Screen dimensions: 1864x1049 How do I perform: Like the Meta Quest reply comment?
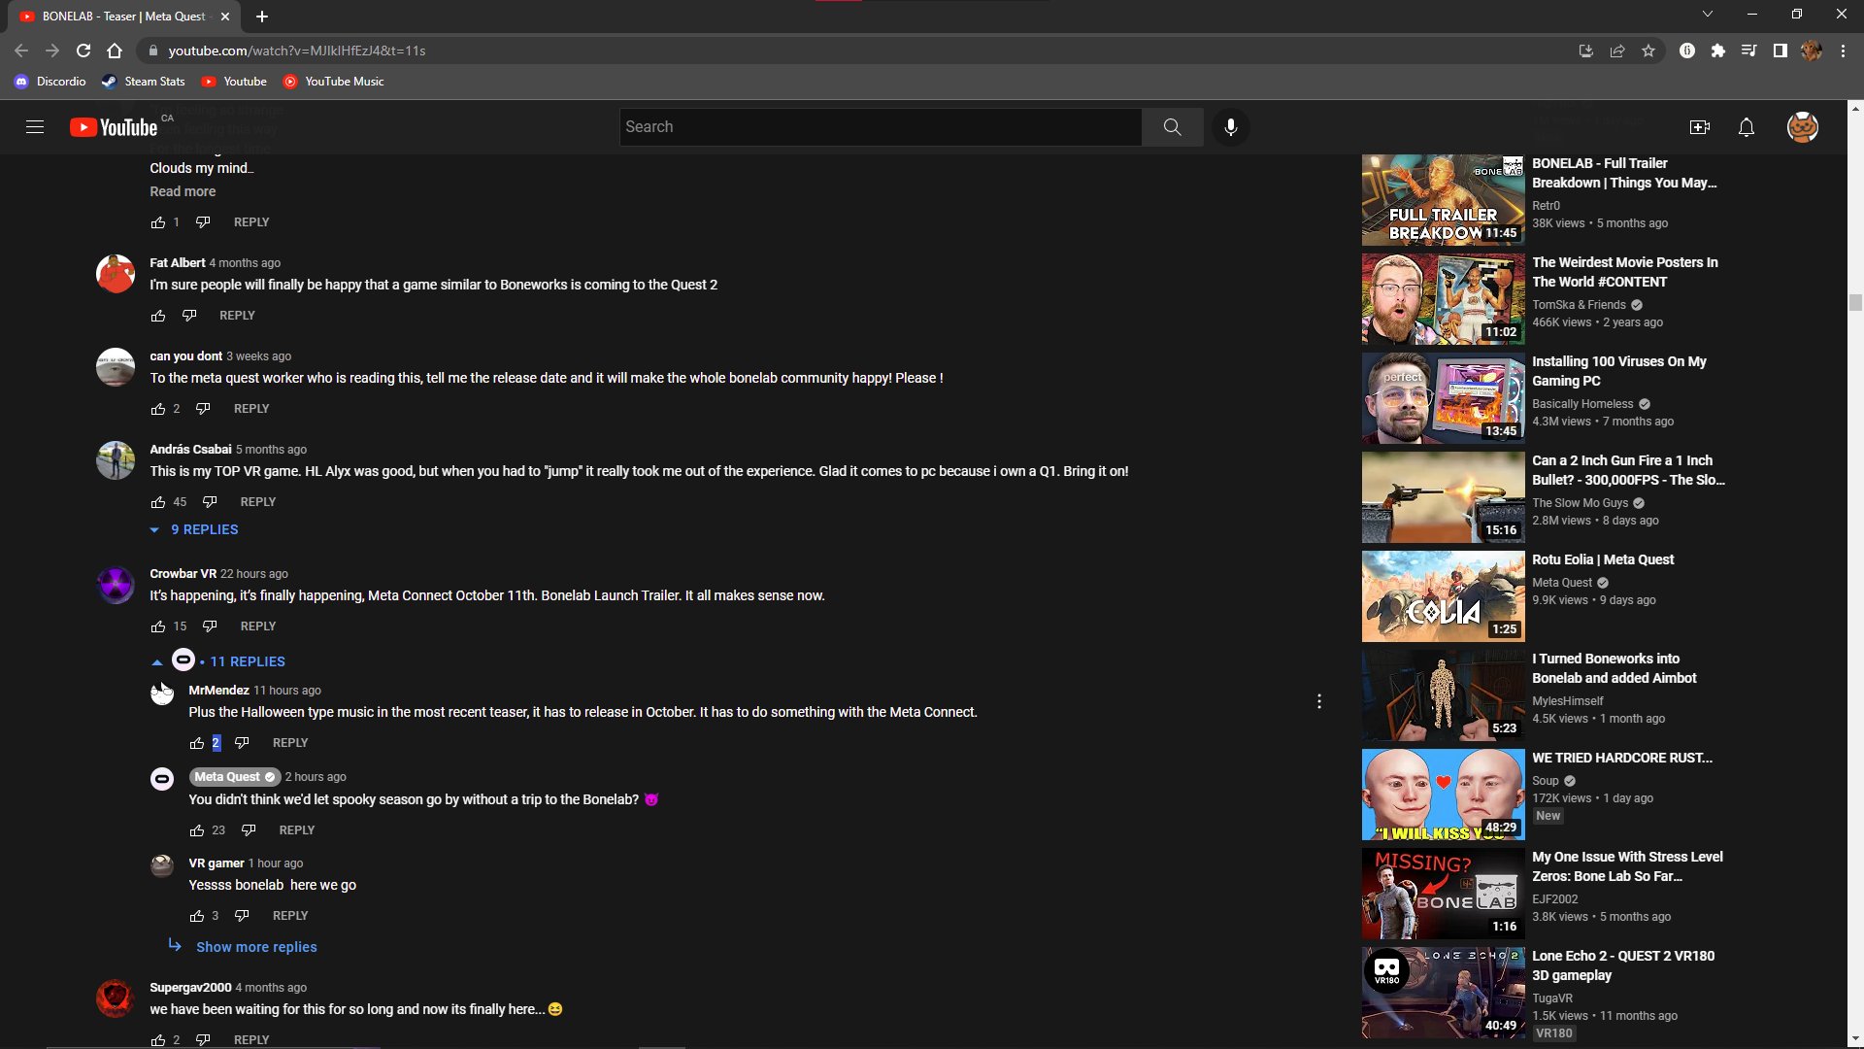(197, 830)
